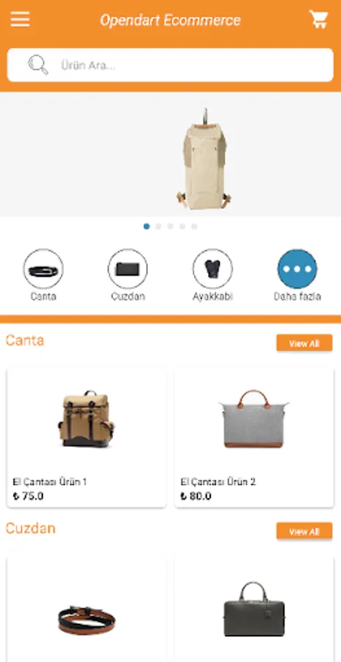Open Daha fazla three-dots icon

(298, 269)
